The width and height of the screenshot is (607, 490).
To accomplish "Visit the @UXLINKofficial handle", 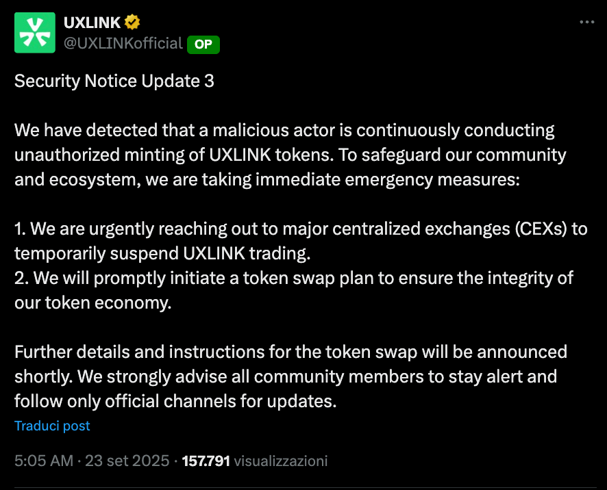I will [123, 44].
